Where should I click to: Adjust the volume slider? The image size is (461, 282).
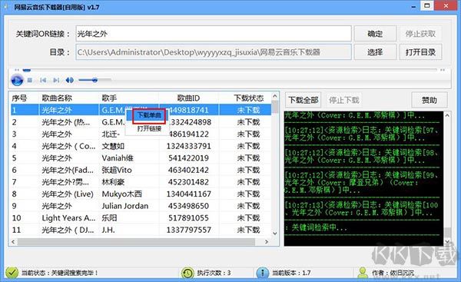pos(95,80)
